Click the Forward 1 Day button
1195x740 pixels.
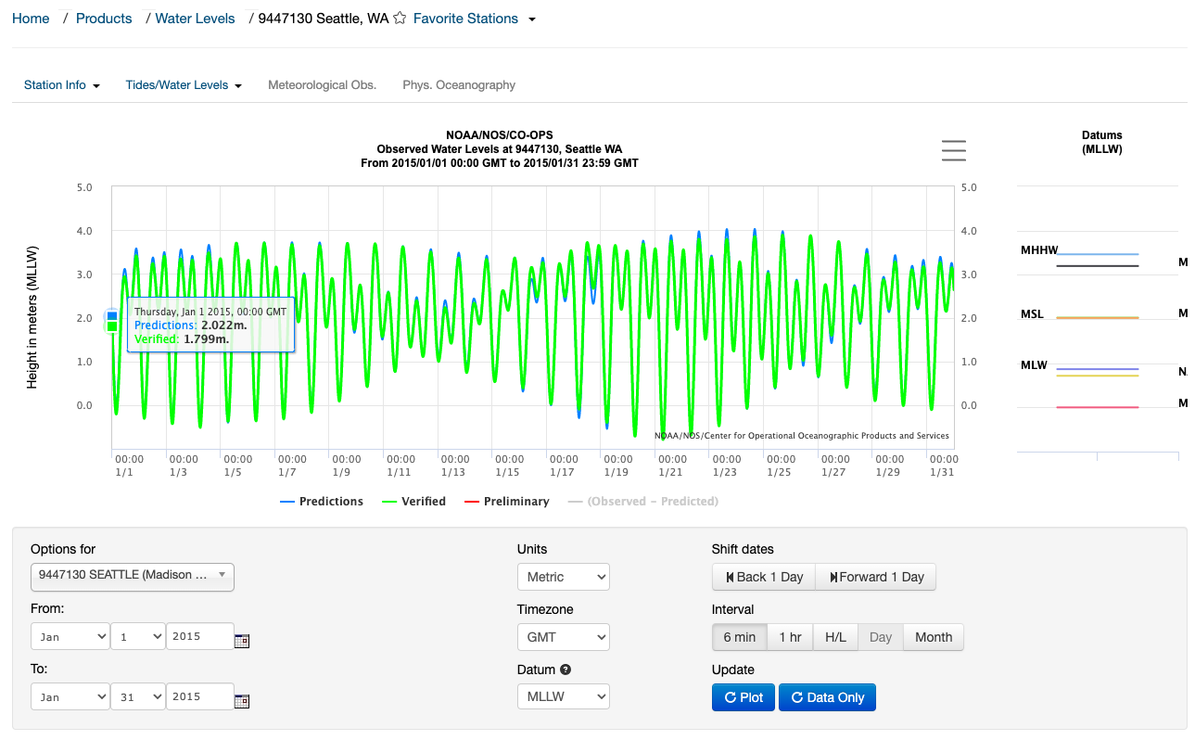(876, 577)
